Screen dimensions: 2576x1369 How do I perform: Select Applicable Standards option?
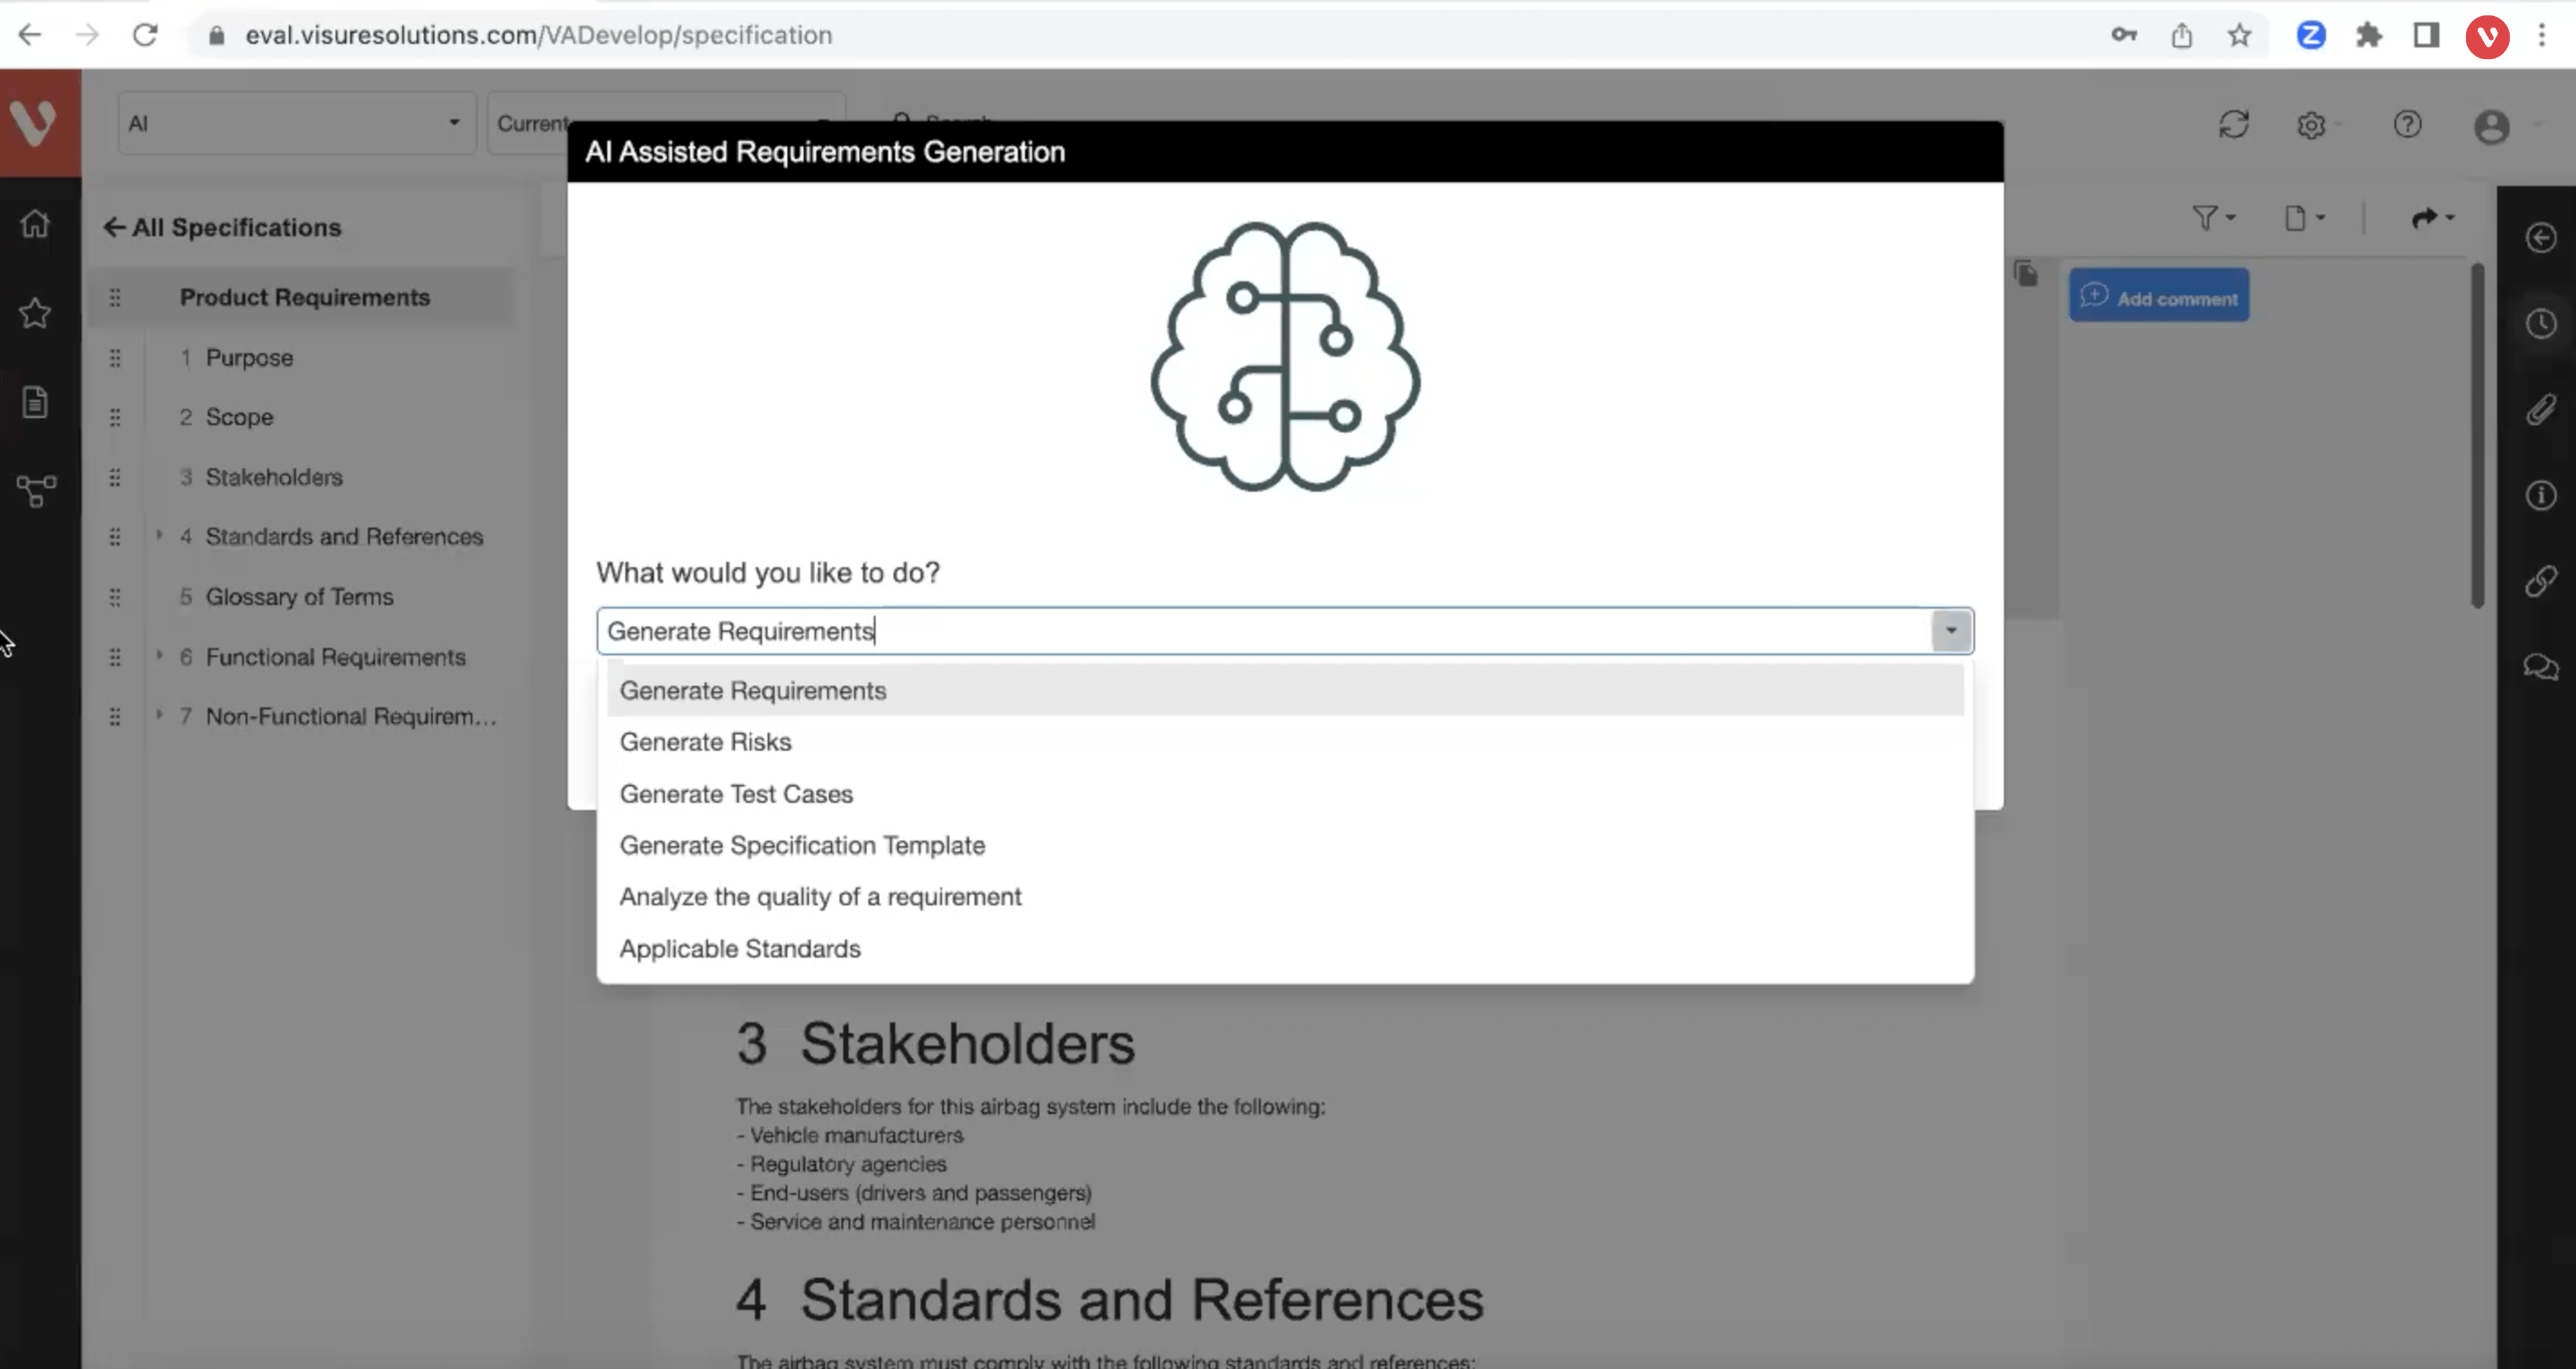[740, 948]
